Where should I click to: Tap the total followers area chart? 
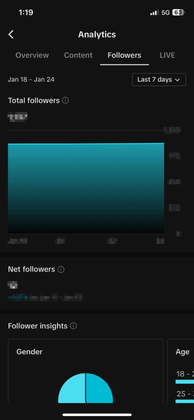tap(86, 188)
